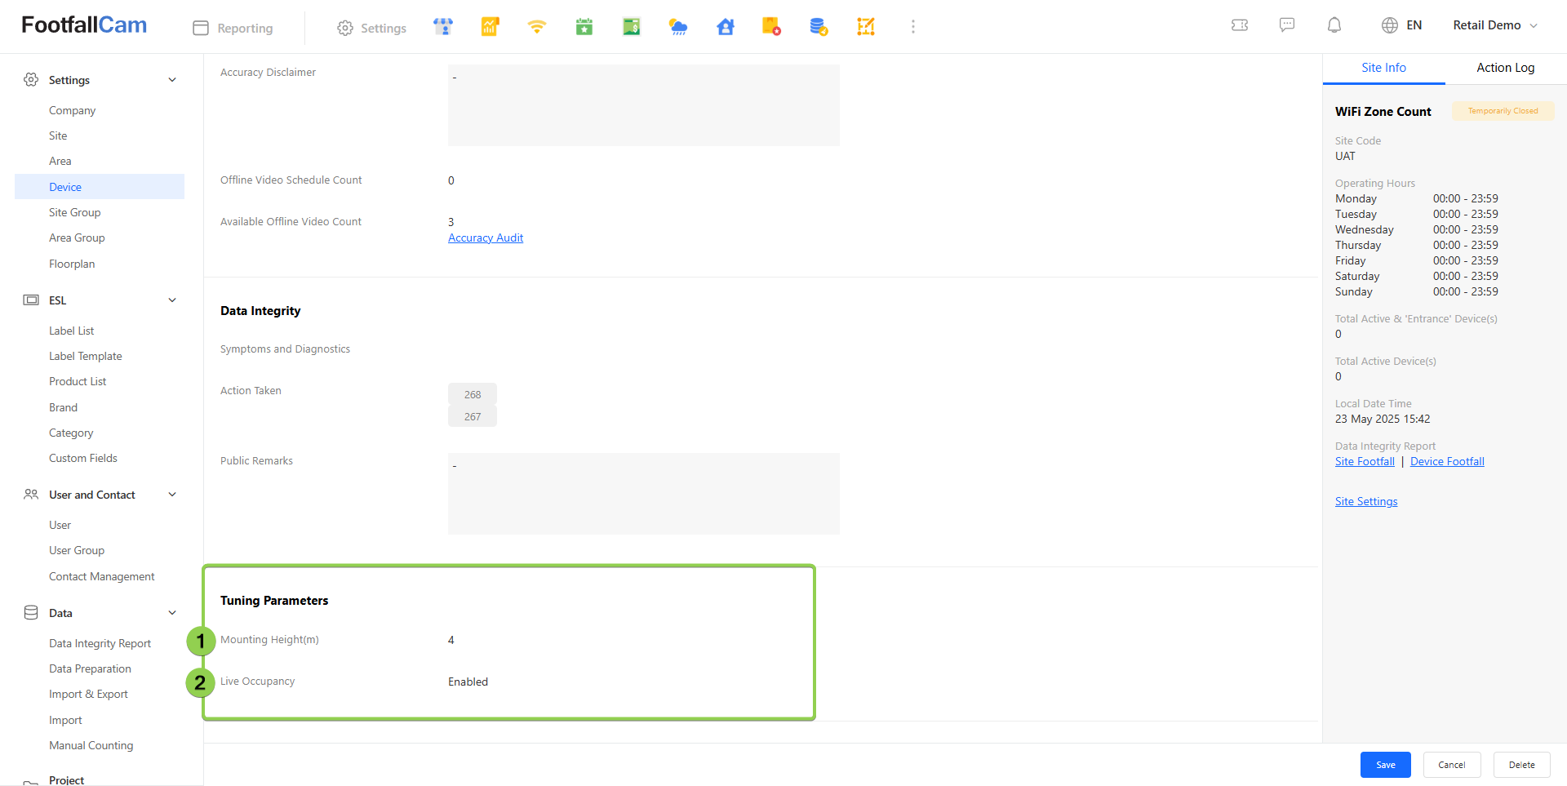Collapse the Settings sidebar section

tap(172, 80)
